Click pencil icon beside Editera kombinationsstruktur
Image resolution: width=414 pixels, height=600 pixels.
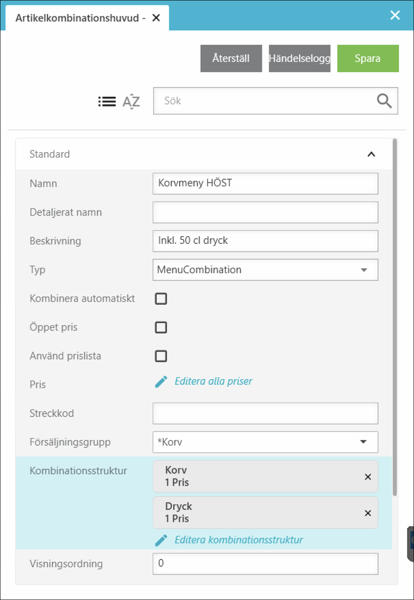pyautogui.click(x=161, y=540)
